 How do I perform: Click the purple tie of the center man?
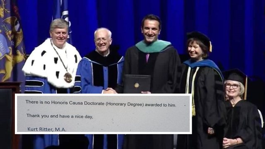[147, 58]
